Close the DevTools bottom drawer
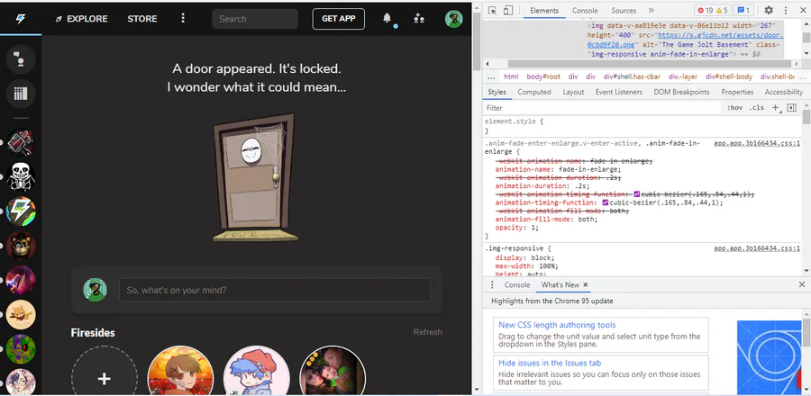 [x=802, y=284]
